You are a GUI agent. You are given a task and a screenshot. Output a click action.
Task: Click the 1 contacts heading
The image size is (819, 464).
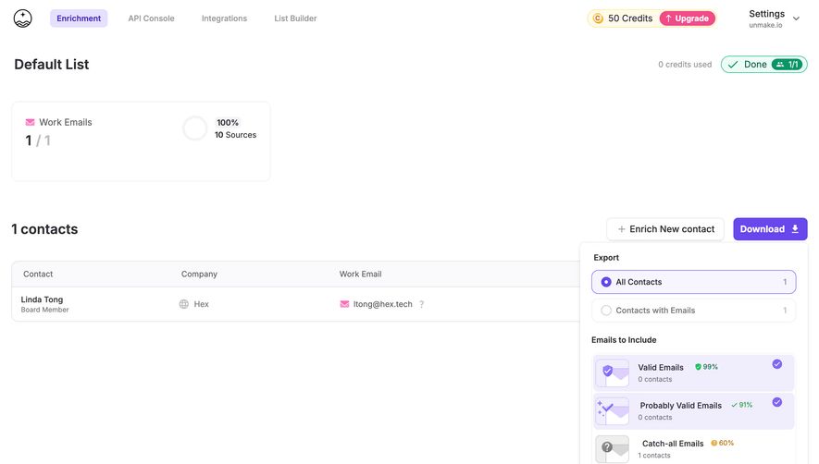[x=44, y=229]
